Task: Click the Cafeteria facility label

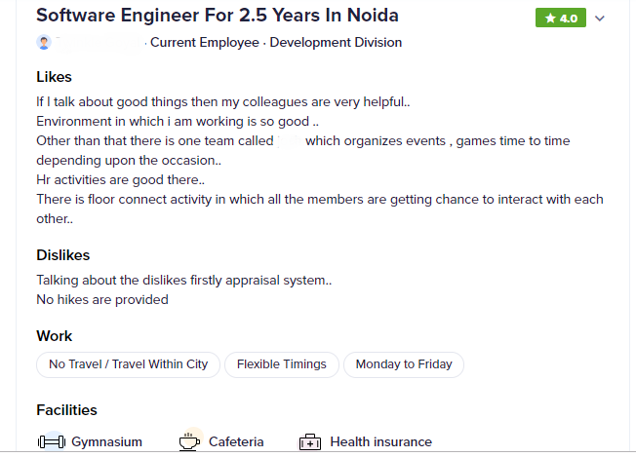Action: coord(236,442)
